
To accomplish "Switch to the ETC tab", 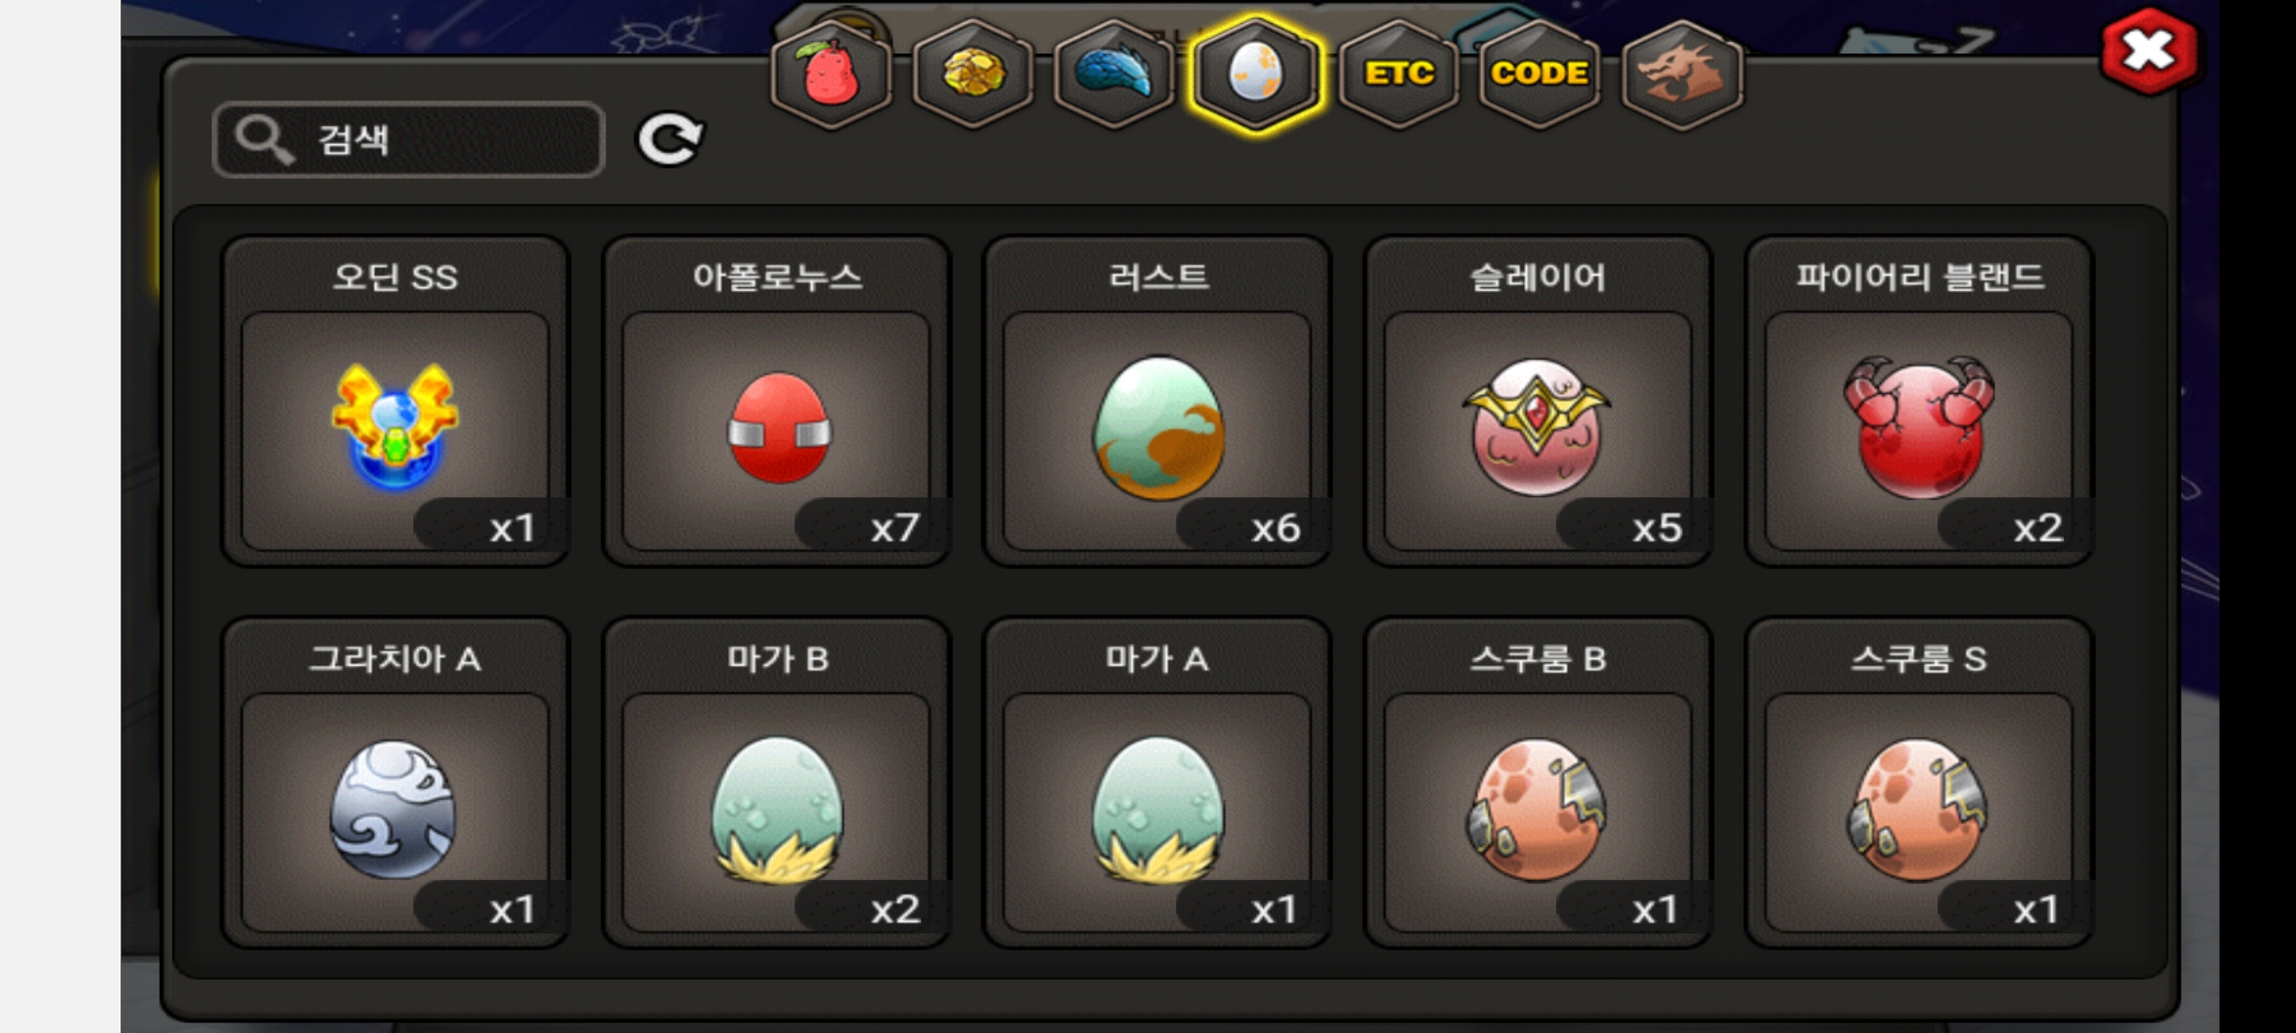I will 1399,75.
